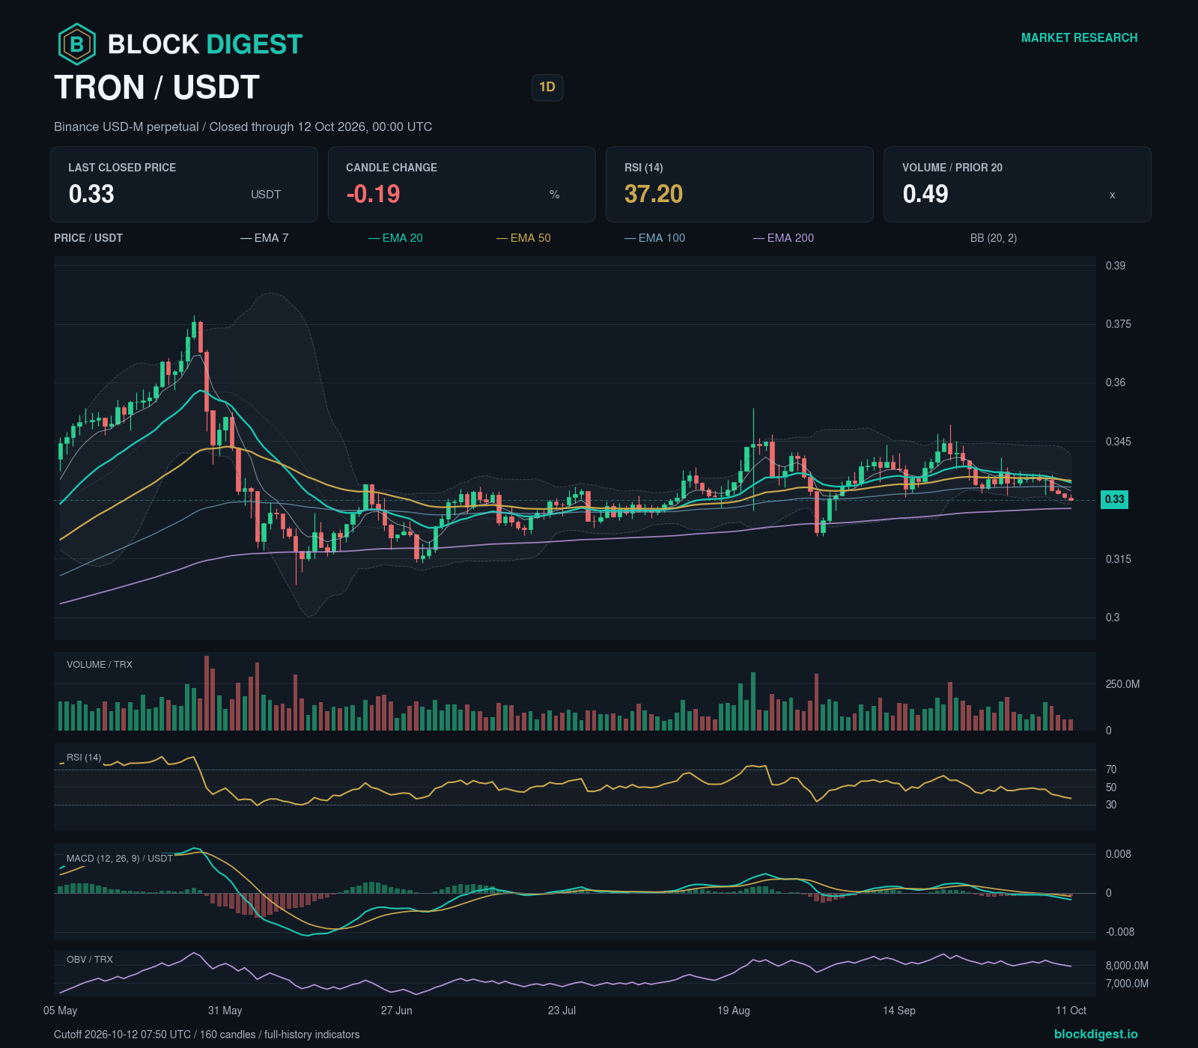Click the VOLUME / TRX panel label
The image size is (1198, 1048).
(x=100, y=665)
